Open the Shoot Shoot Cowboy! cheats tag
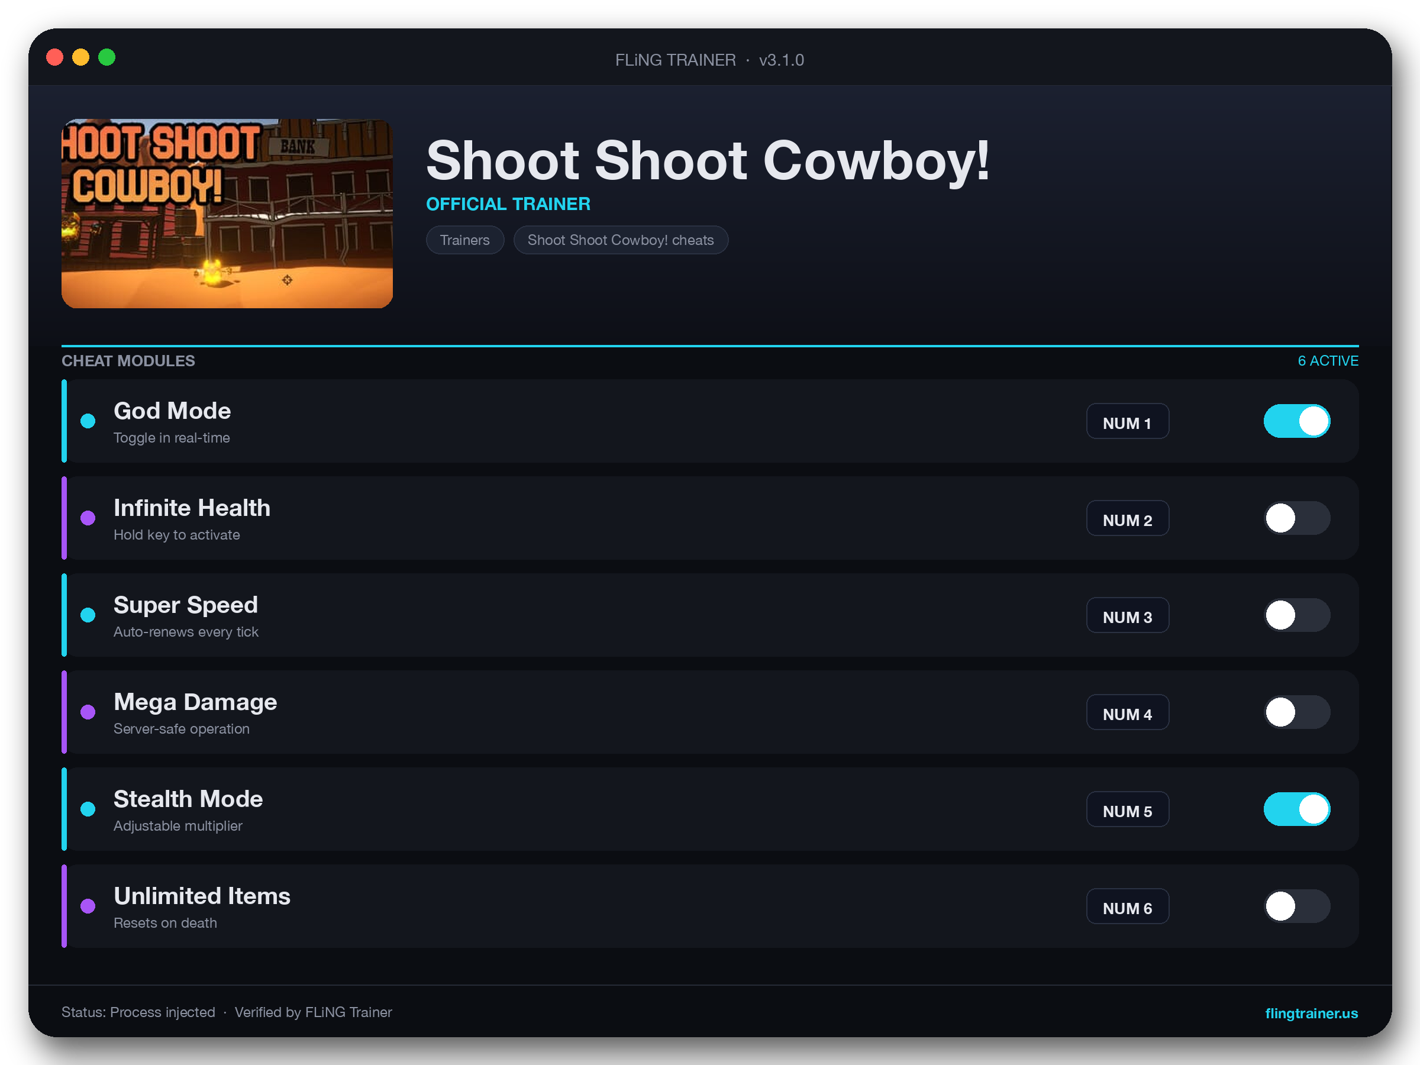 click(620, 240)
